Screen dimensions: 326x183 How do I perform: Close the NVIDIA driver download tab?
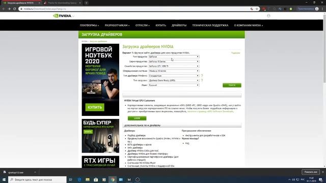coord(39,3)
